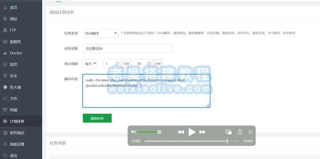Click the textarea resize handle corner
320x159 pixels.
208,105
